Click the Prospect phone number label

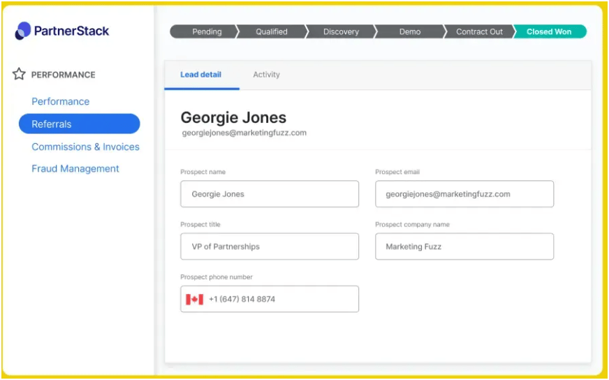click(217, 277)
